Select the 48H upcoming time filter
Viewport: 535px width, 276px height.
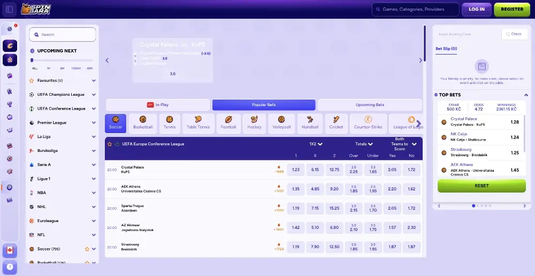coord(89,68)
